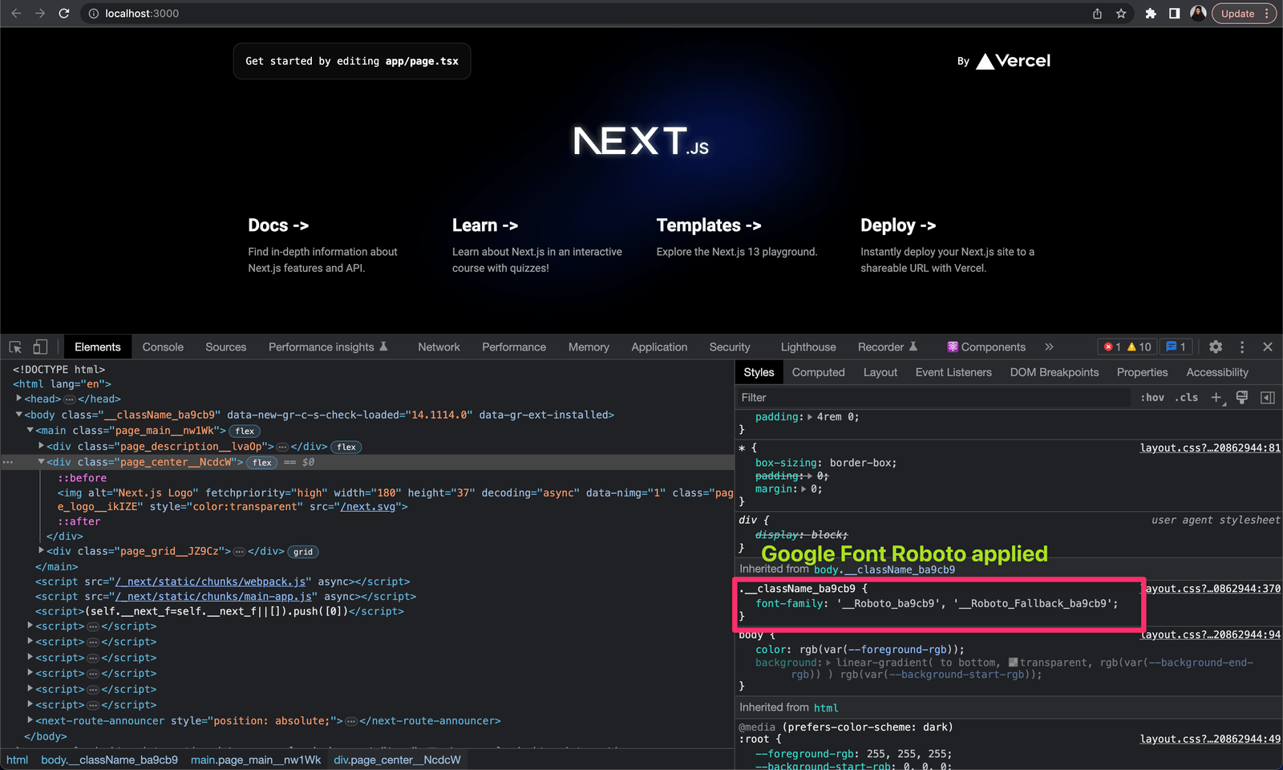Expand the margin shorthand property
This screenshot has height=770, width=1283.
coord(803,489)
